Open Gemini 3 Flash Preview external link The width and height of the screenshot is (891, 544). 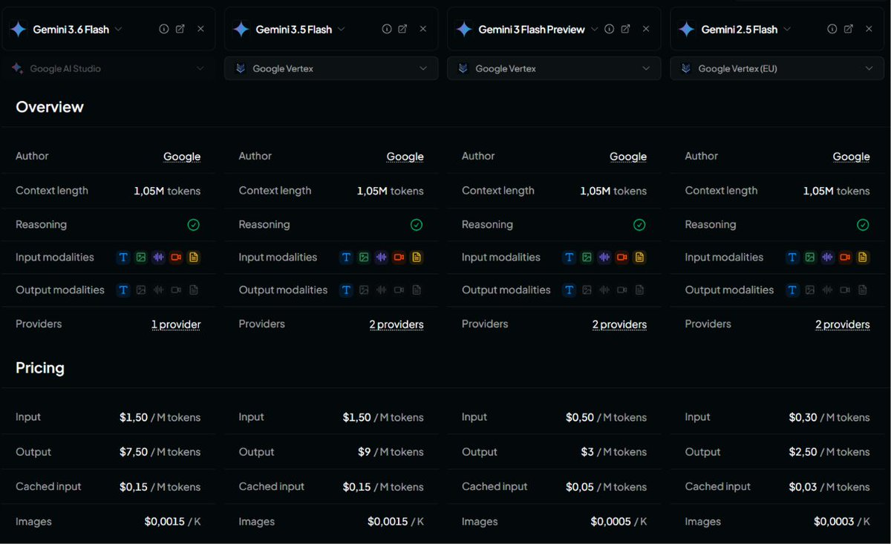626,29
